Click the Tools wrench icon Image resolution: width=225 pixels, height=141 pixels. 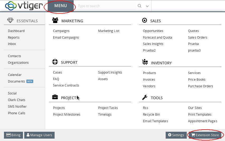(145, 97)
